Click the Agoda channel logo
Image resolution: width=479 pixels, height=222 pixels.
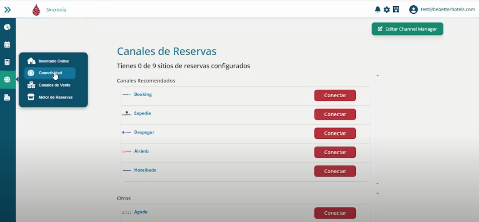click(x=127, y=212)
